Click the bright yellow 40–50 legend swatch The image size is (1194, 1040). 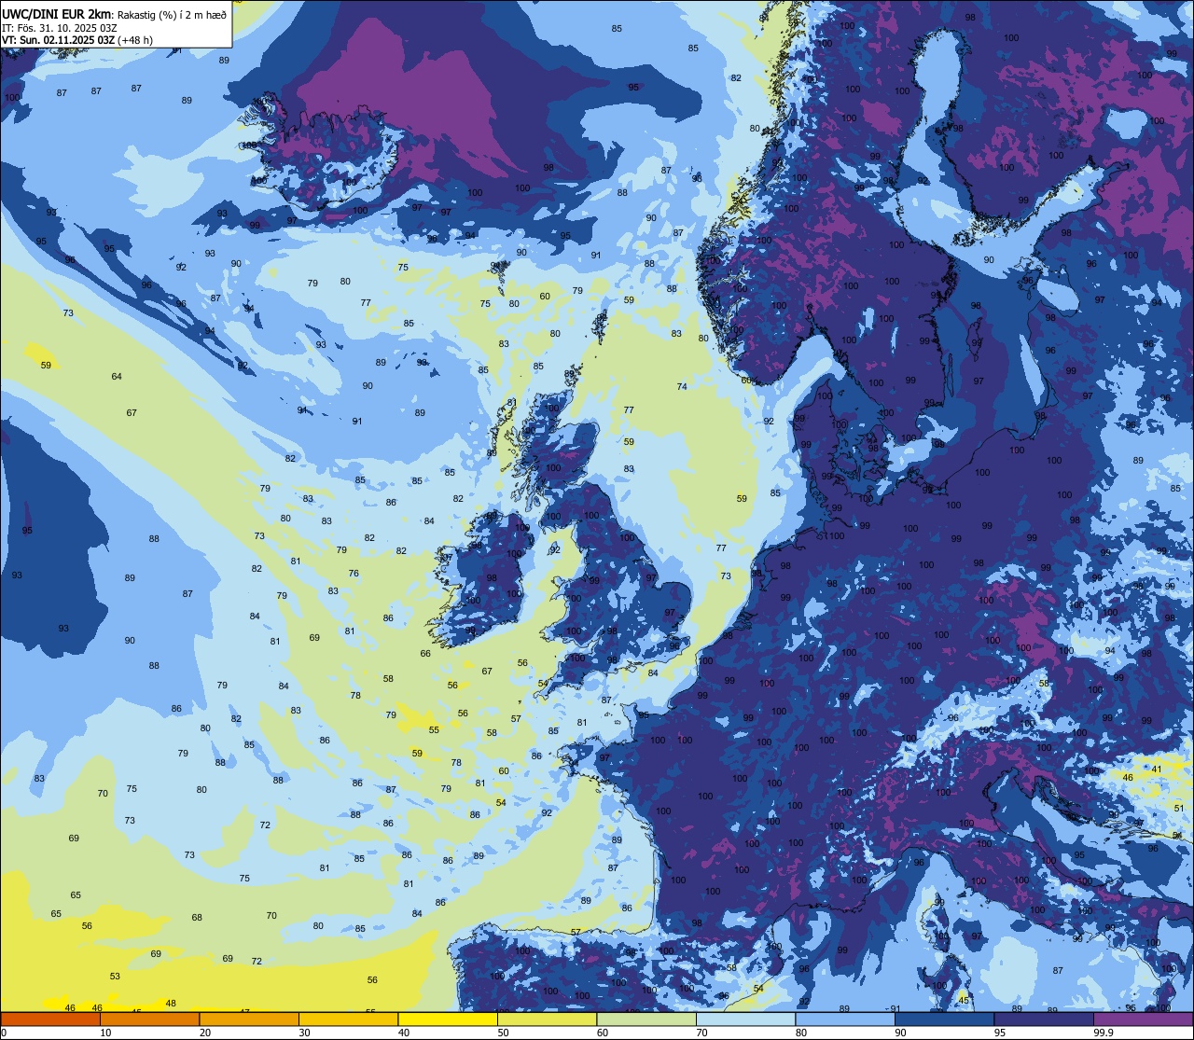[x=448, y=1019]
